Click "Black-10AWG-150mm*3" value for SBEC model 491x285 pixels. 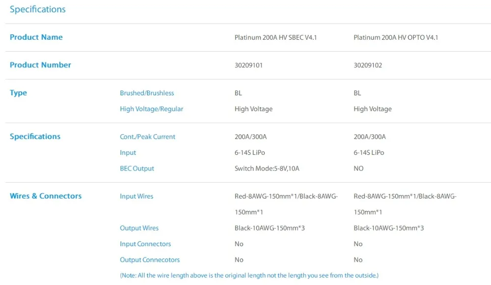270,228
